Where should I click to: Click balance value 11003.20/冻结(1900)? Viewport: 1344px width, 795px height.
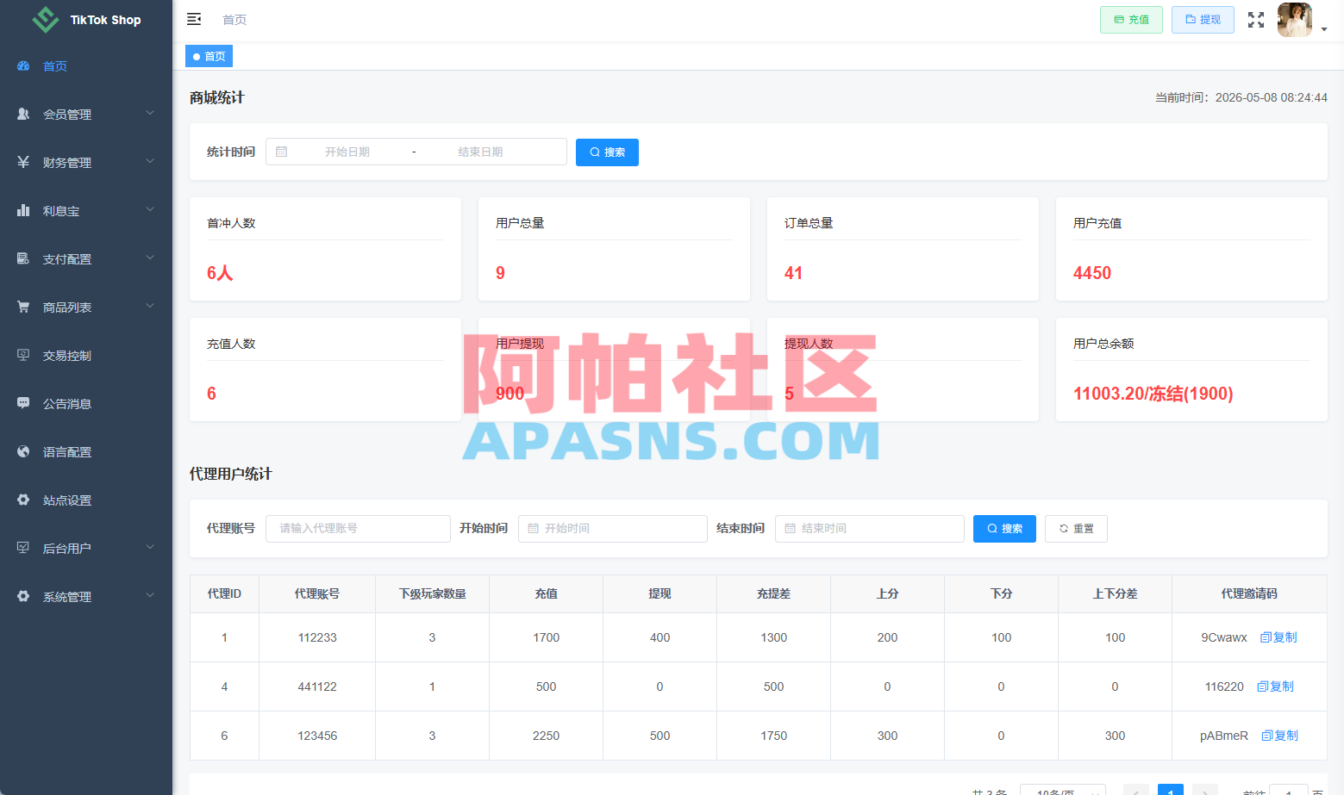click(1153, 394)
